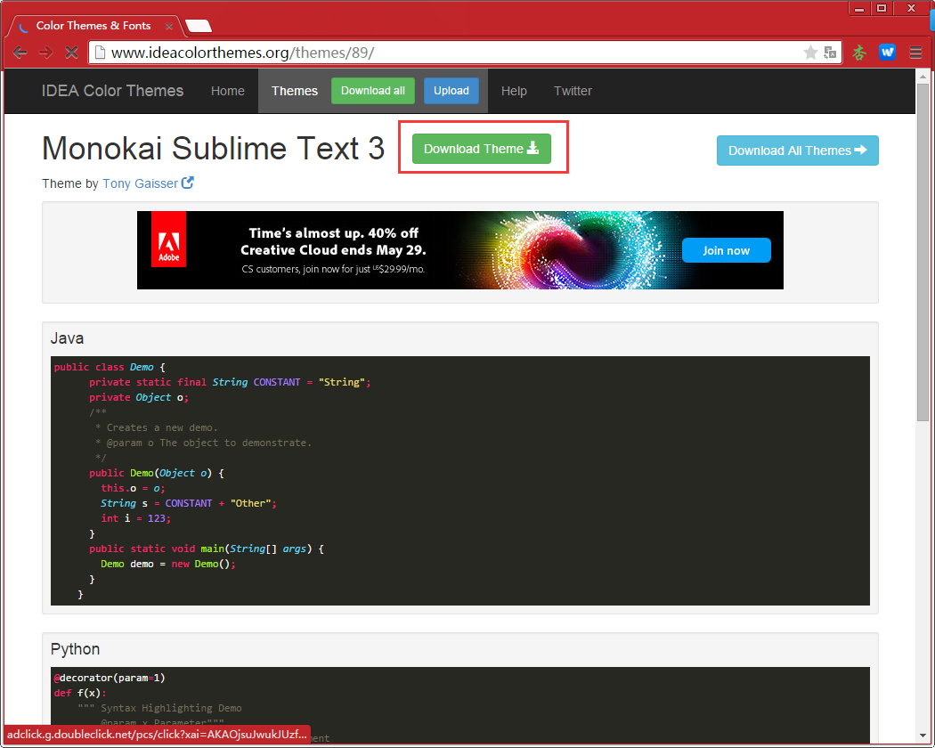Click scrollbar down arrow
The width and height of the screenshot is (935, 748).
[923, 736]
